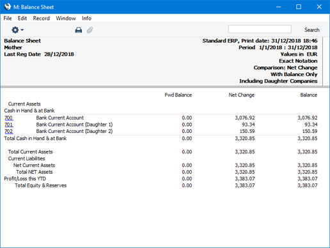330x248 pixels.
Task: Click the 'Last Reg Date 28/12/2018' text
Action: 39,54
